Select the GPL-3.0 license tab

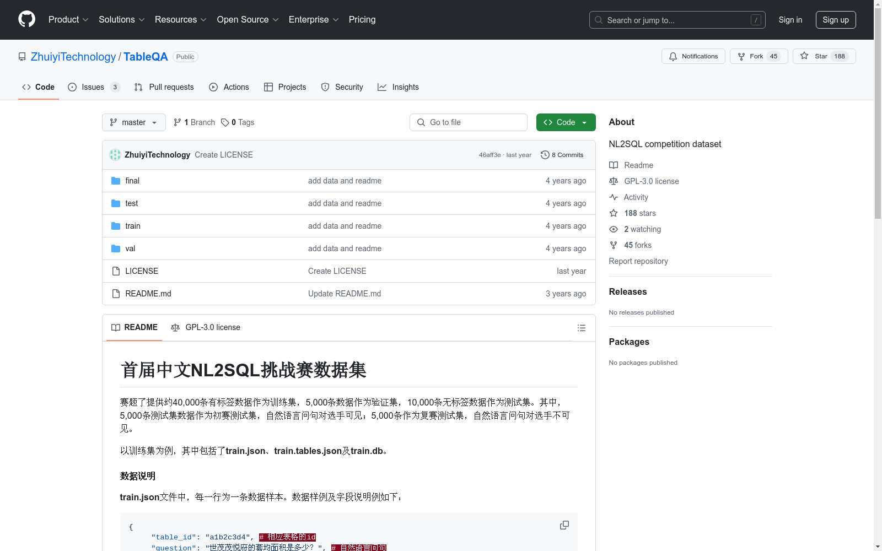(x=206, y=327)
